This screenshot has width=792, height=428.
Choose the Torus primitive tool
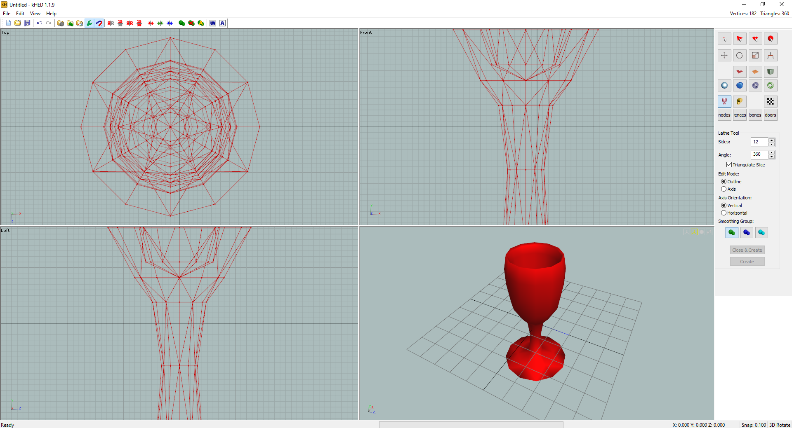pos(770,86)
